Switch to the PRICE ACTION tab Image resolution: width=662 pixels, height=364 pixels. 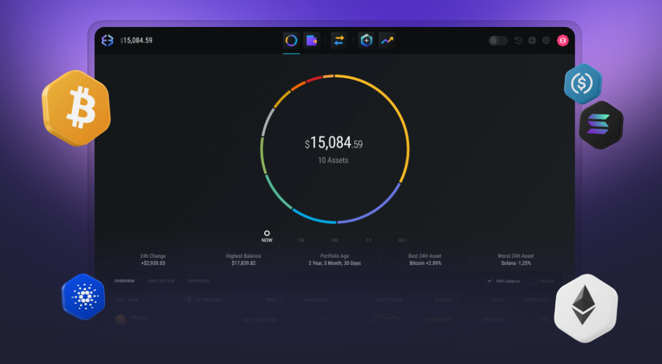(161, 281)
